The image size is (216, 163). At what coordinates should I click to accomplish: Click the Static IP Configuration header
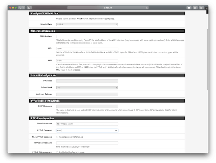(x=107, y=75)
